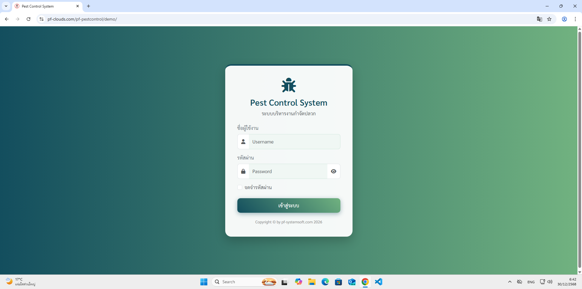582x289 pixels.
Task: View site information icon beside the URL
Action: pyautogui.click(x=42, y=19)
